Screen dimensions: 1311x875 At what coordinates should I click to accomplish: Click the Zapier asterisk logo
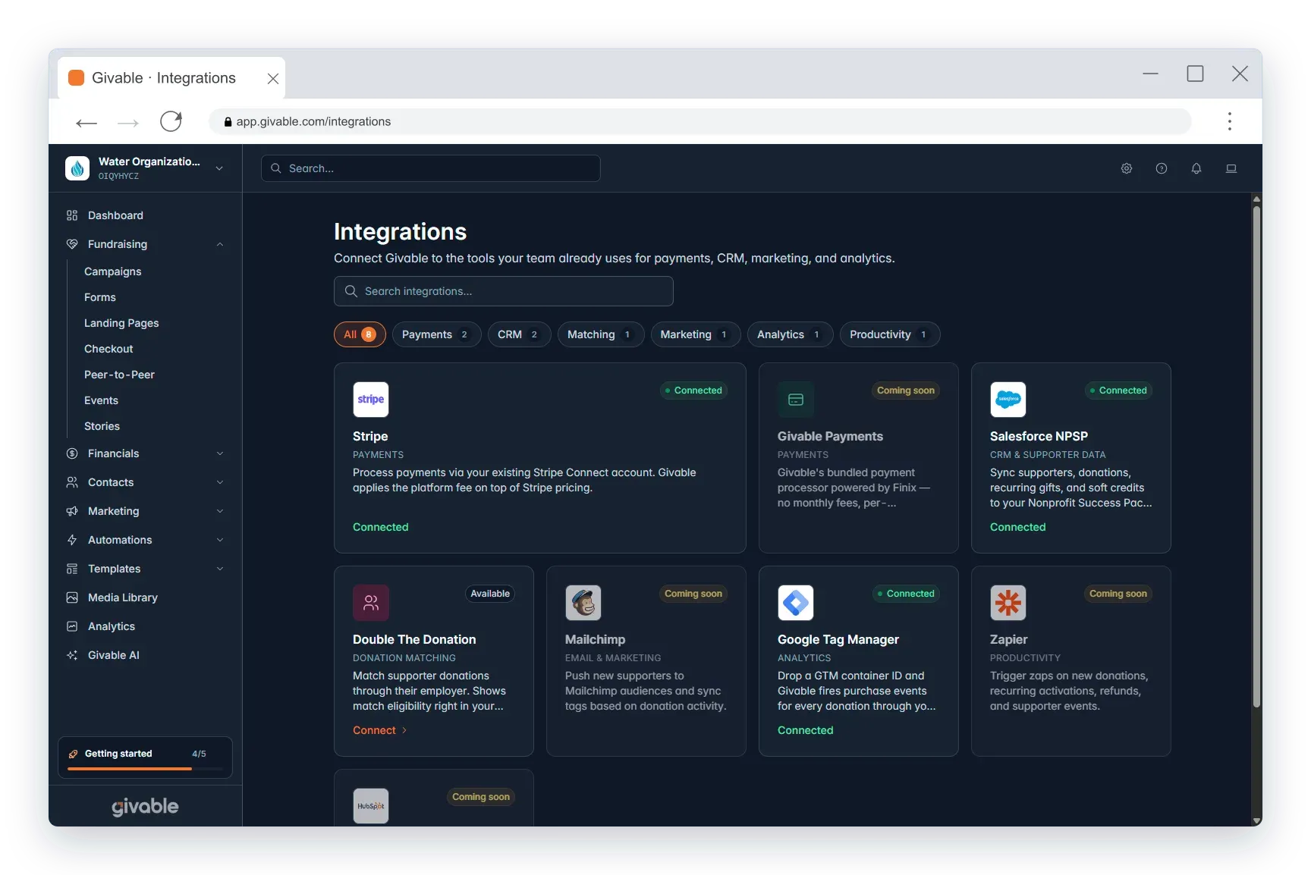1008,603
